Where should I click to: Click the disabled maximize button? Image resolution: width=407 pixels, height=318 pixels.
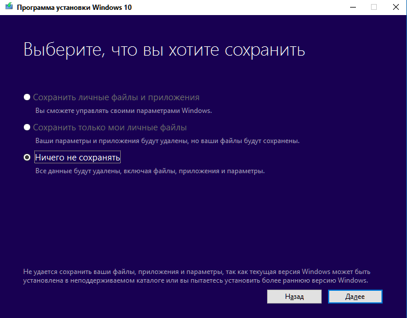point(374,7)
